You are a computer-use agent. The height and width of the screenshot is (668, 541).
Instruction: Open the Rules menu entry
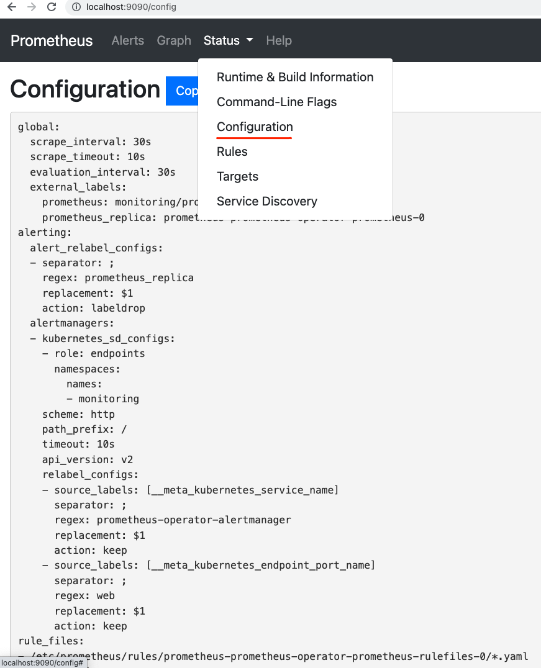232,152
